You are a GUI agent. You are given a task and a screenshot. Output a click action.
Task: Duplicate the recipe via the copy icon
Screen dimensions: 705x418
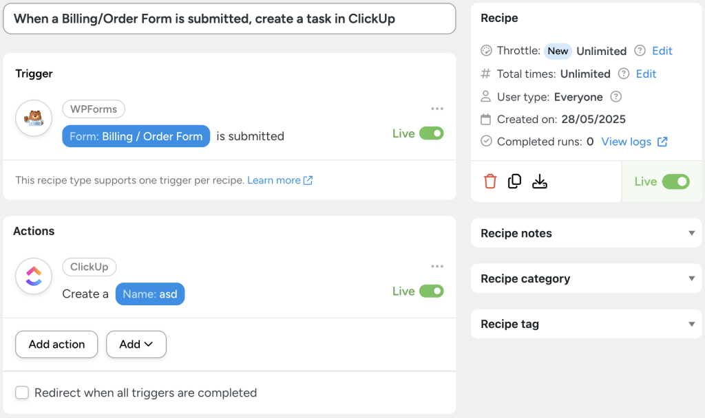click(514, 181)
